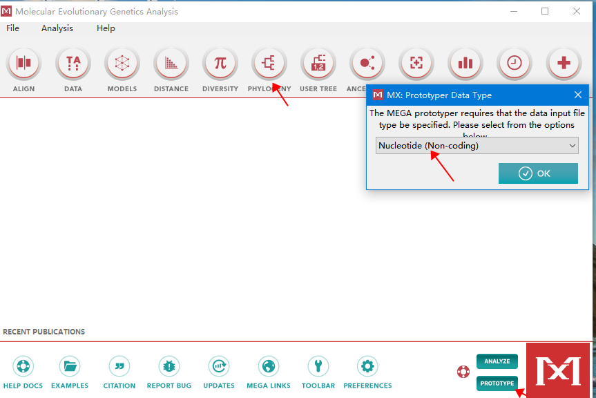
Task: Minimize the MEGA main window
Action: tap(514, 12)
